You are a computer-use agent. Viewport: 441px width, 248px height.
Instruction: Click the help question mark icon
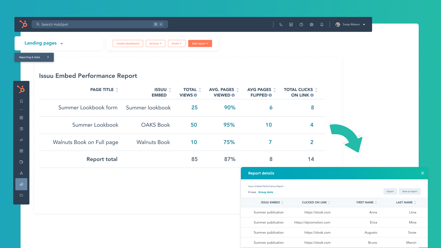[301, 25]
